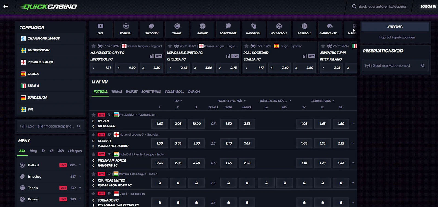Expand more markets for Irevan match row
Viewport: 438px width, 207px height.
353,124
